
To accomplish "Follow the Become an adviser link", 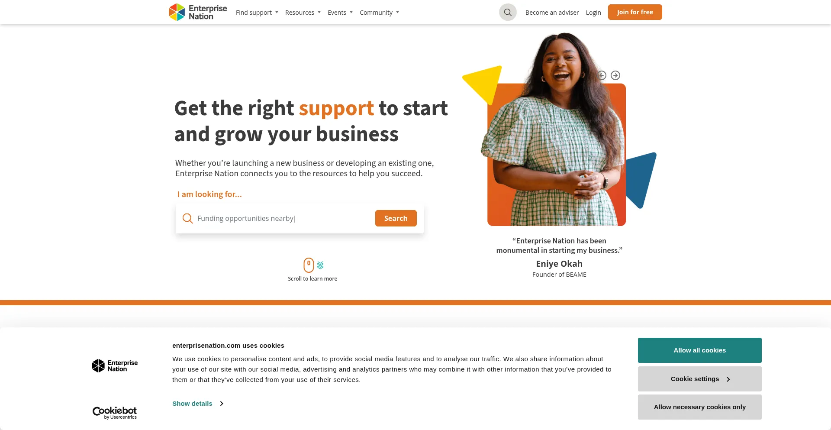I will click(x=552, y=13).
